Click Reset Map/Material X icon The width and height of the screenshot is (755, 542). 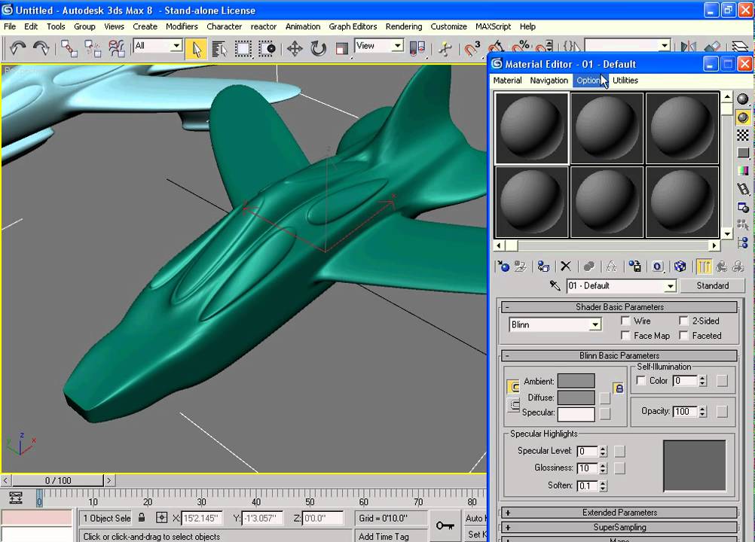(566, 266)
